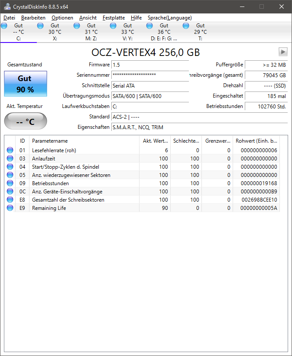Screen dimensions: 292x356
Task: Click status orb for disk T:
Action: click(186, 26)
